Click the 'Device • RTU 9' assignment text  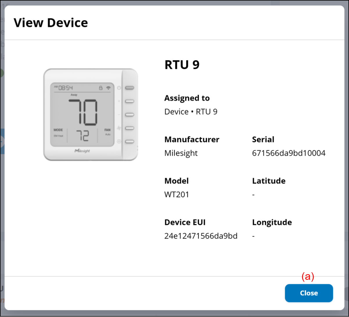pos(190,112)
